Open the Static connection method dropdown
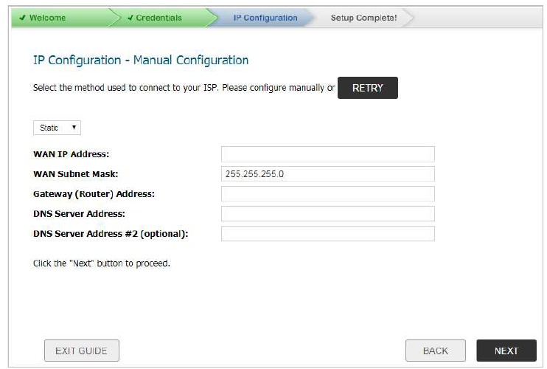Viewport: 547px width, 369px height. (x=57, y=128)
